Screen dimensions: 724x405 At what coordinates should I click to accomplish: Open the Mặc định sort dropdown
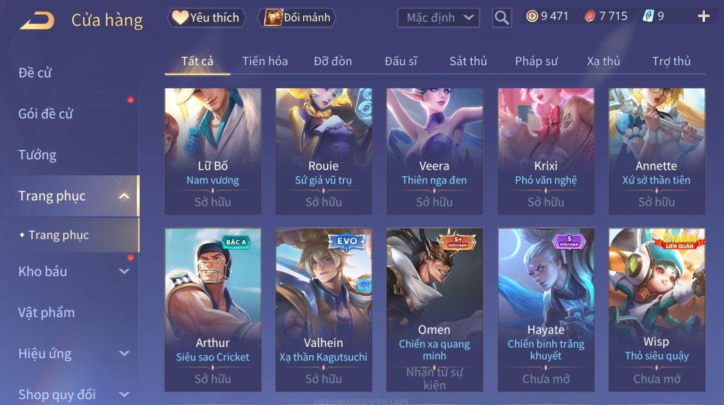439,18
